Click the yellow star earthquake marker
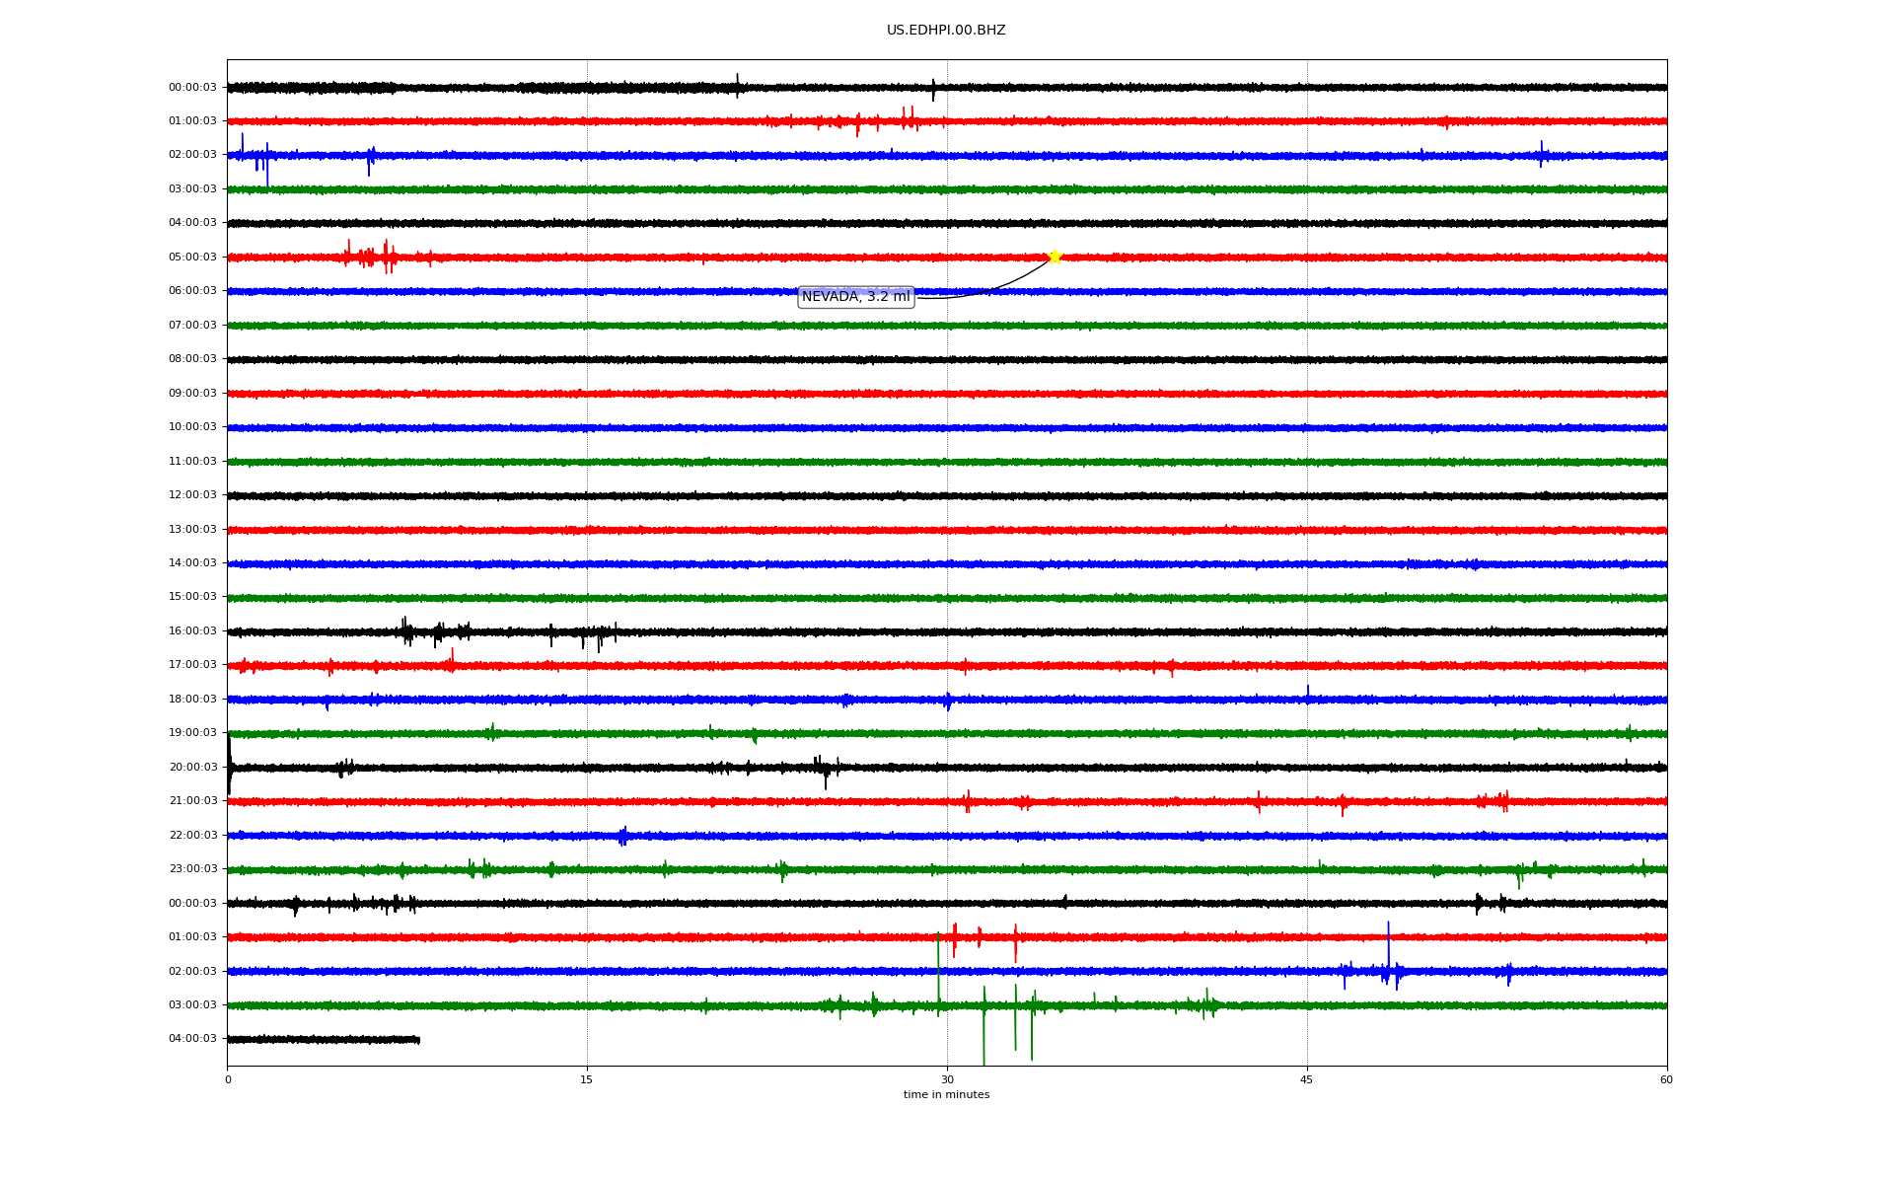The image size is (1894, 1184). point(1055,257)
